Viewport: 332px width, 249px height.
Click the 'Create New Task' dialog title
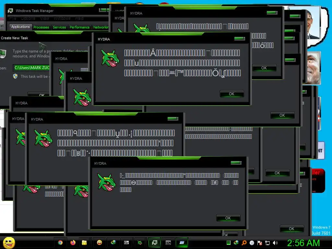tap(14, 38)
